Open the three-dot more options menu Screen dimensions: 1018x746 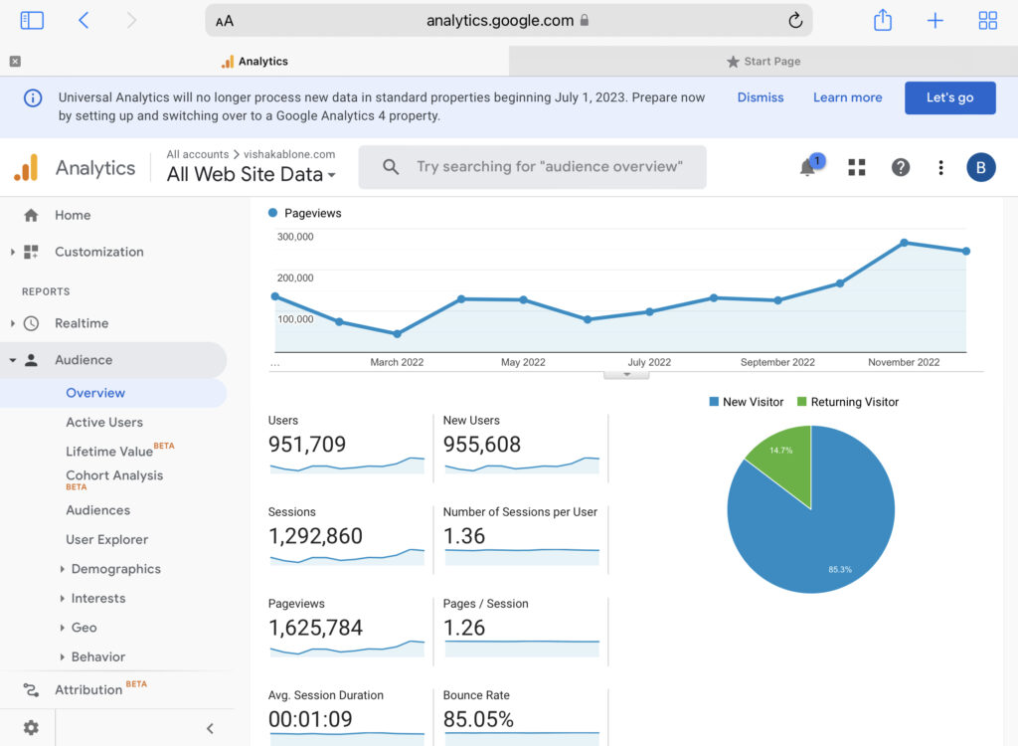click(x=940, y=168)
